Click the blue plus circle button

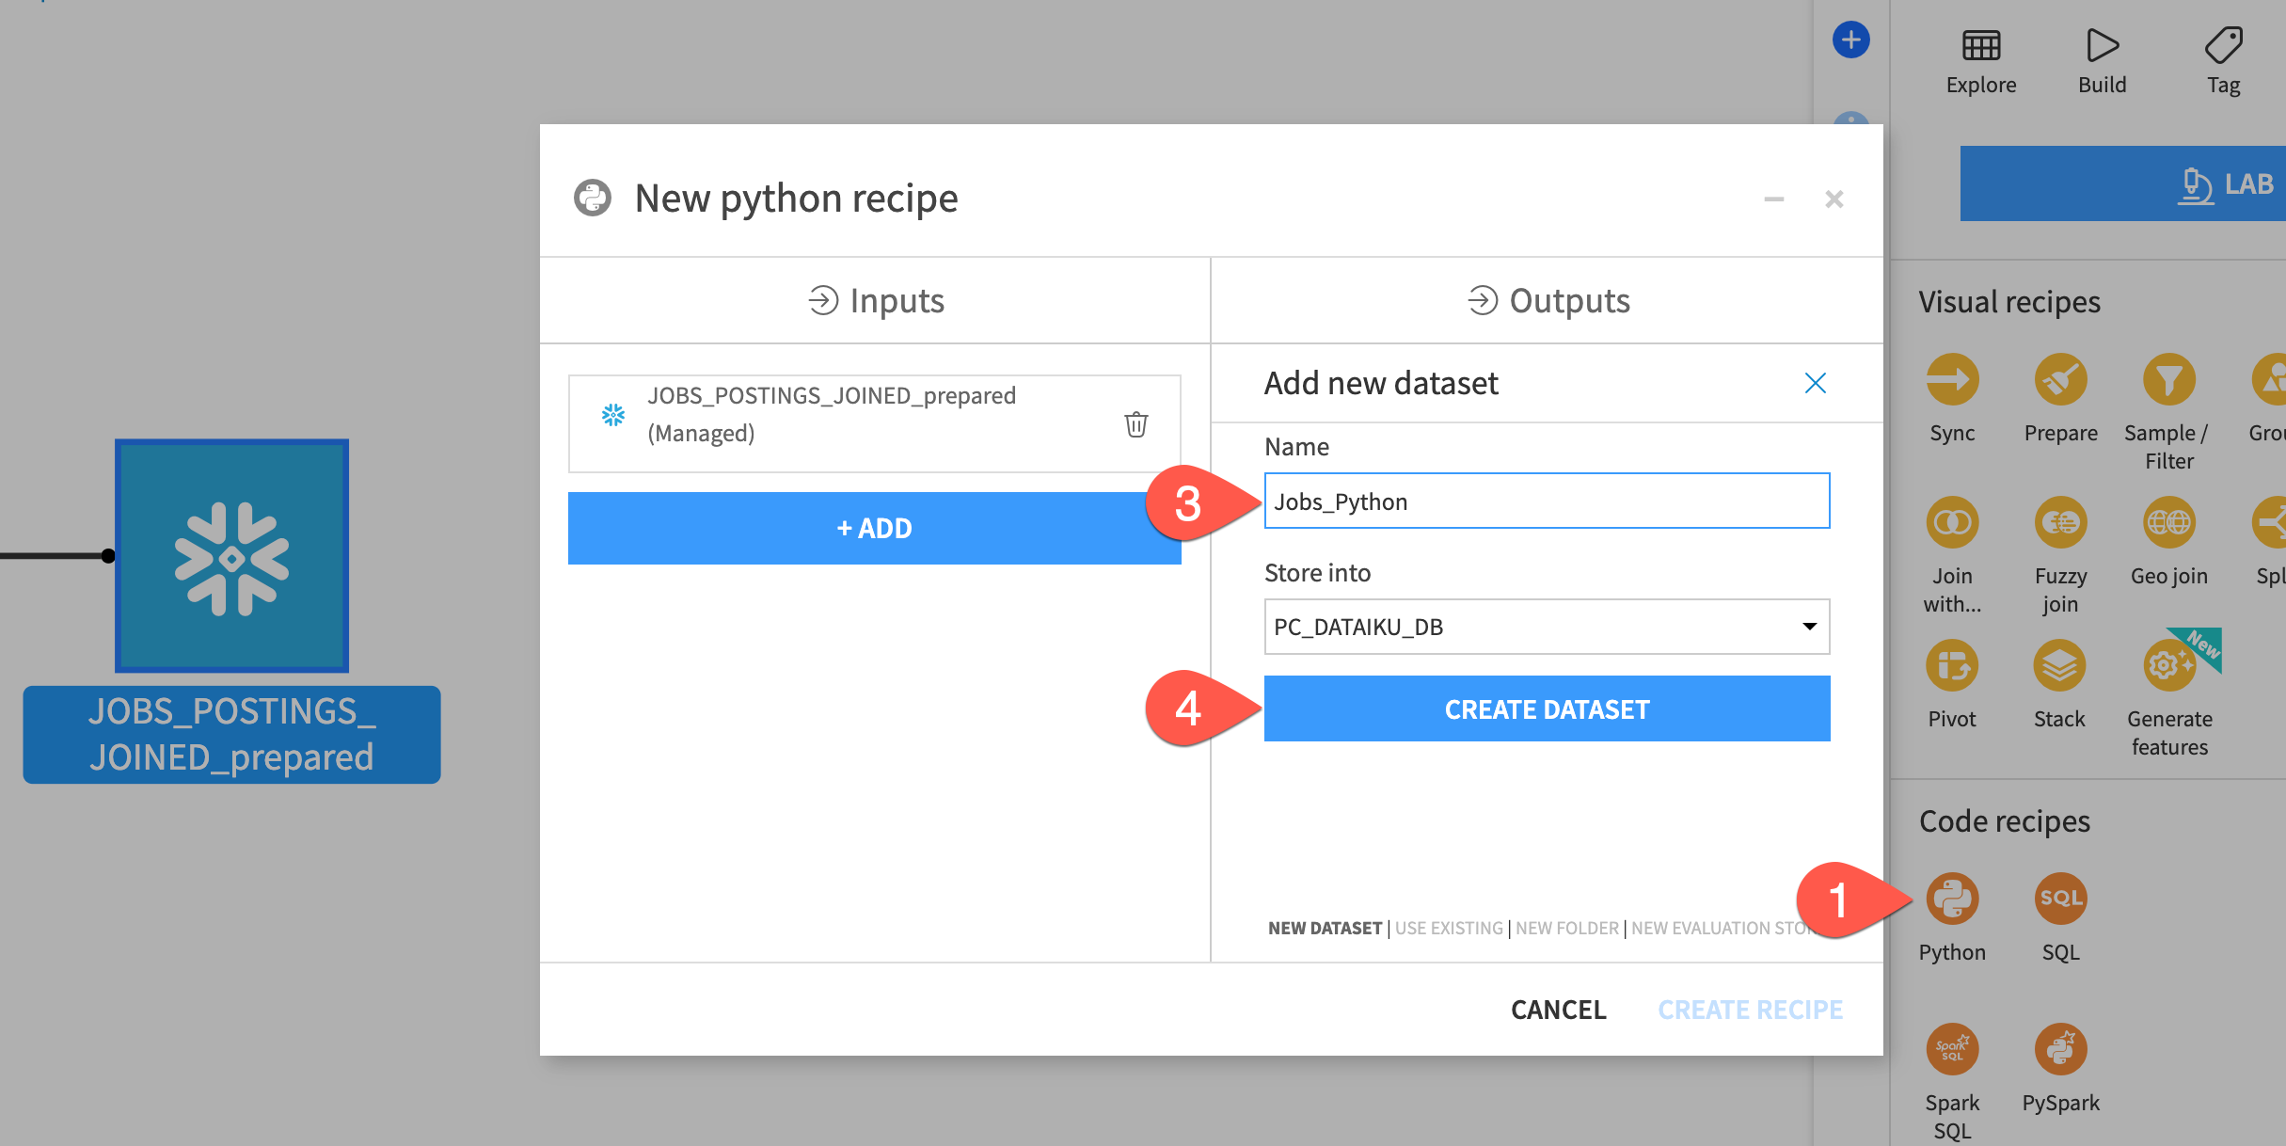click(1850, 40)
